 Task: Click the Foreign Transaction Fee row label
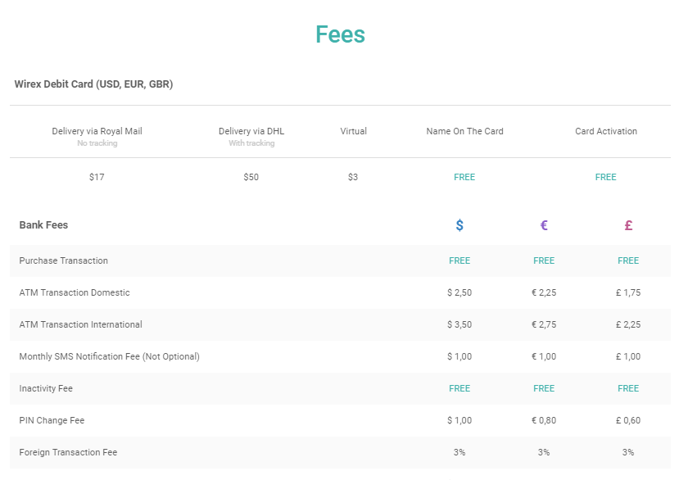coord(68,452)
